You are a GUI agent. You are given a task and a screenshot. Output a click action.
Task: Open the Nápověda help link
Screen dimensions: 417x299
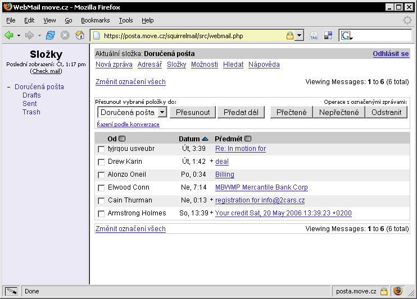click(x=264, y=65)
